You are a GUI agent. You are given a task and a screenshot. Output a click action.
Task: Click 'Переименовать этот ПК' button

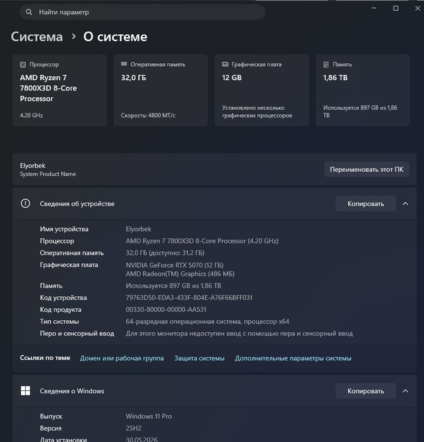pos(366,169)
